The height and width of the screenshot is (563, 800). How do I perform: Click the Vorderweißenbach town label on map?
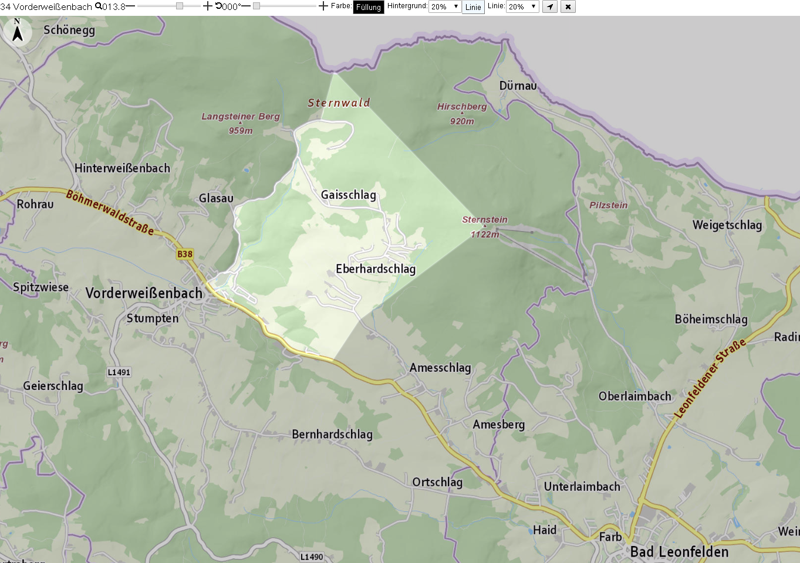[144, 293]
